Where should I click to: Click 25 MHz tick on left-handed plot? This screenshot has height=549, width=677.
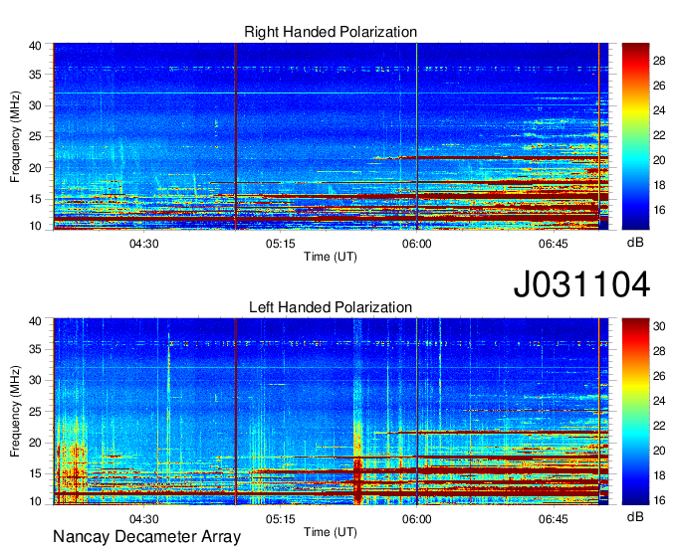(x=36, y=412)
